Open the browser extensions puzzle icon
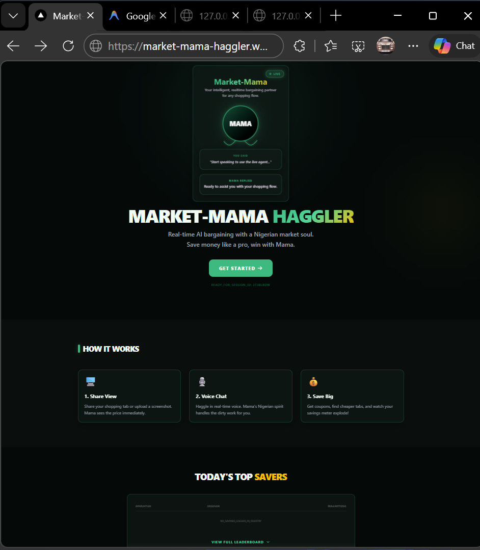This screenshot has width=480, height=550. 299,46
